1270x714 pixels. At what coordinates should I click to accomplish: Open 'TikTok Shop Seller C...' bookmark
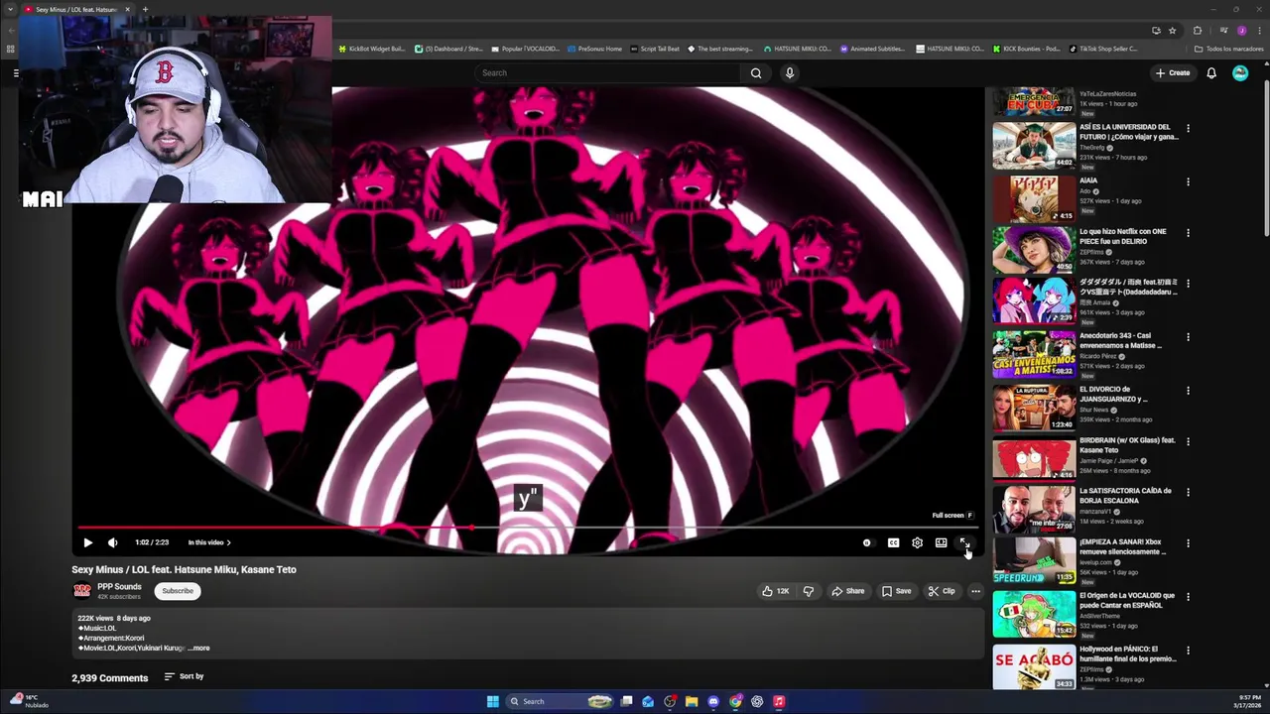click(x=1103, y=49)
